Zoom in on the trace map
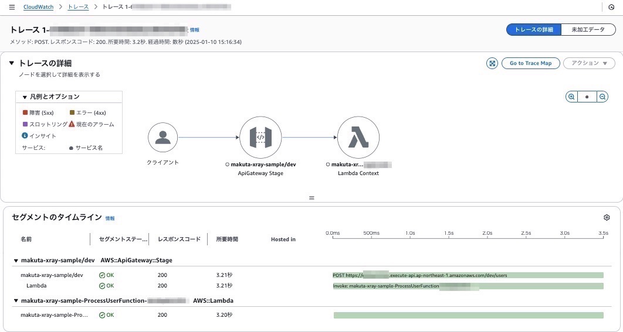623x332 pixels. point(571,97)
